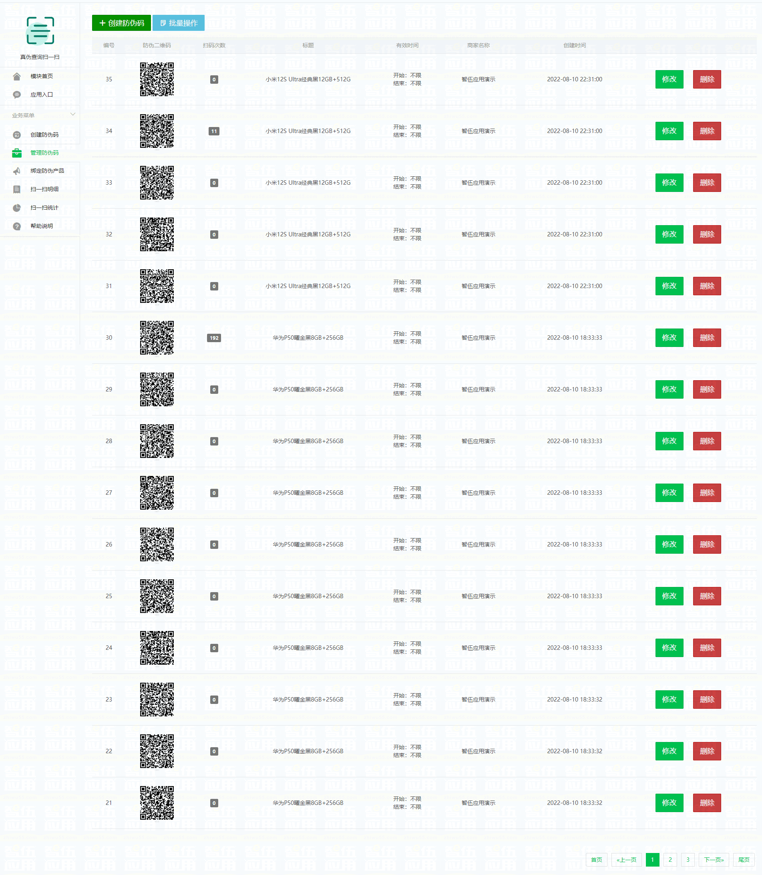
Task: Click the chat bubble icon beside 应用入口
Action: pos(16,95)
